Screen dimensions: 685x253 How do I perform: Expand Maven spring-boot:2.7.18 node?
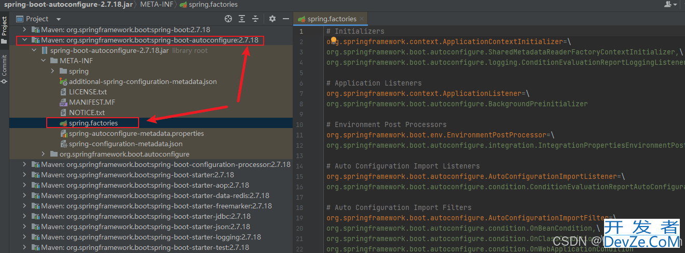25,30
